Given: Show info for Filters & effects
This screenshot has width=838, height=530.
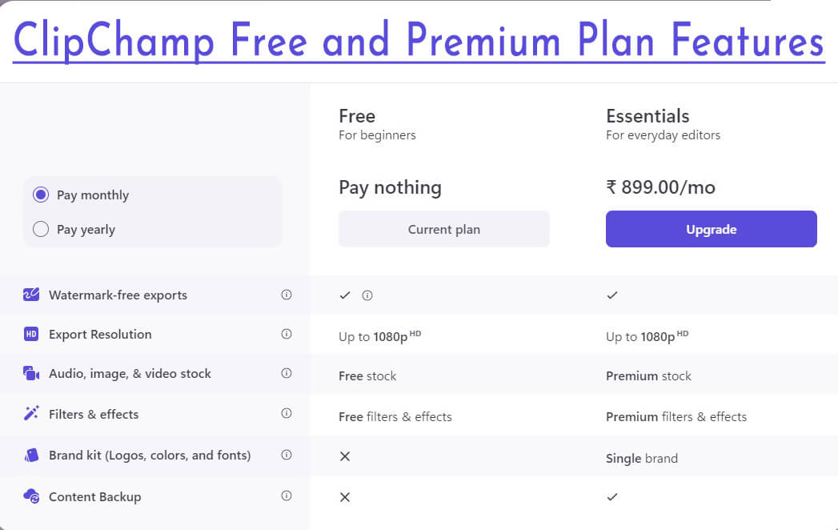Looking at the screenshot, I should click(287, 414).
